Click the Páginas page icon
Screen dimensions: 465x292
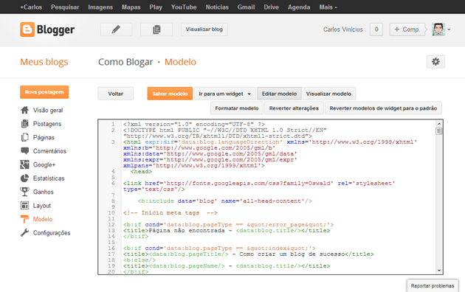[x=24, y=137]
